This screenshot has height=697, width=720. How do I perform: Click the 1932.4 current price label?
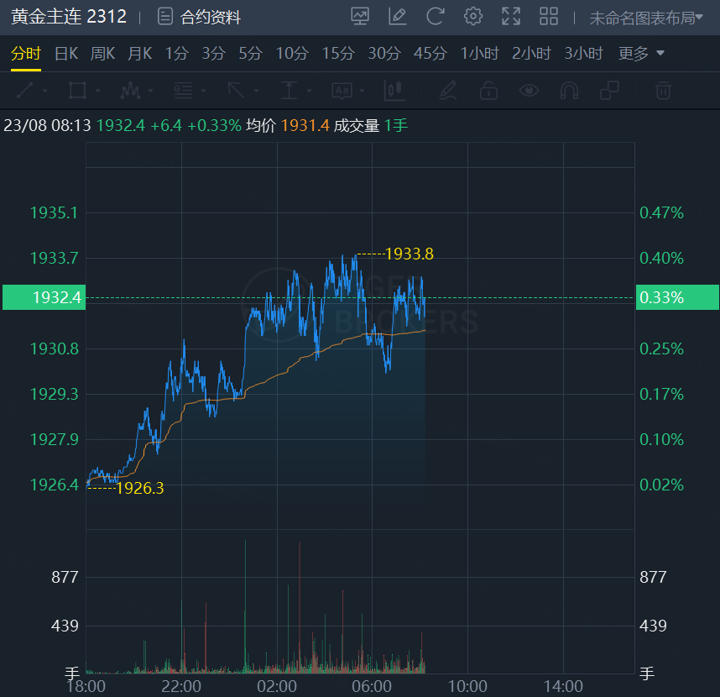pos(44,297)
